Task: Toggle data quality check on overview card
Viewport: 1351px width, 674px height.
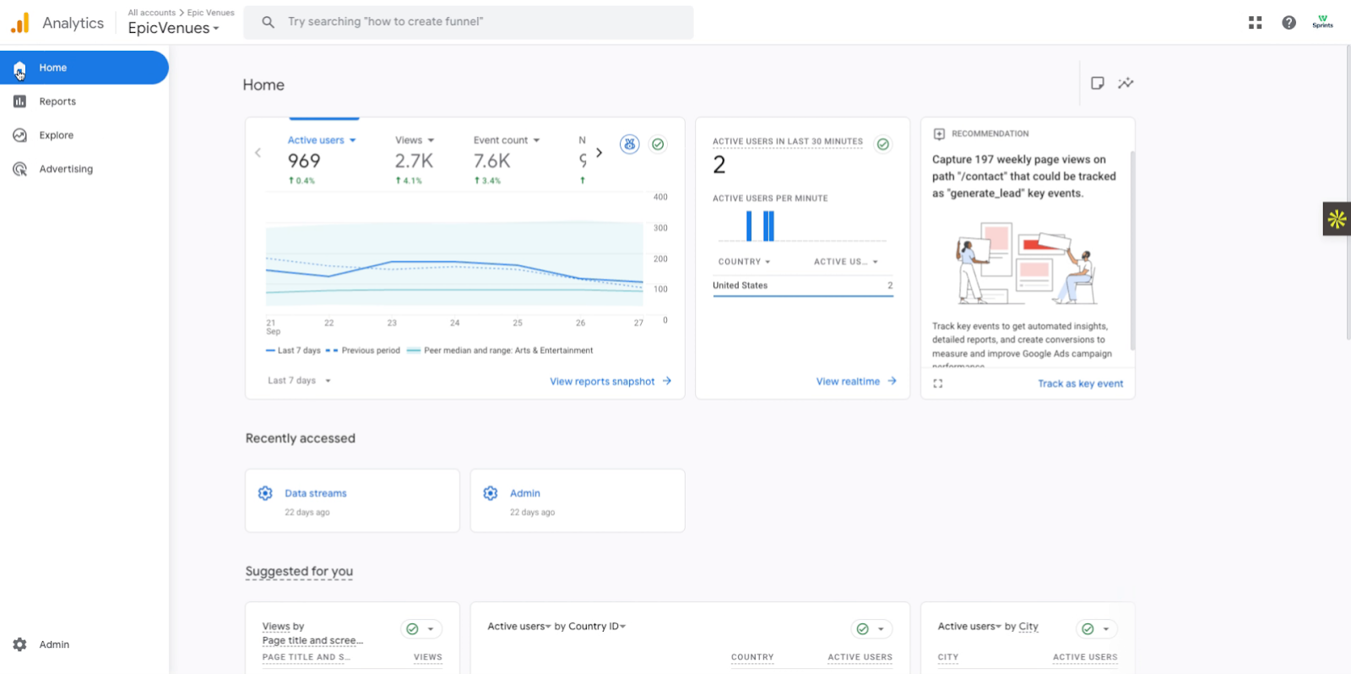Action: point(658,144)
